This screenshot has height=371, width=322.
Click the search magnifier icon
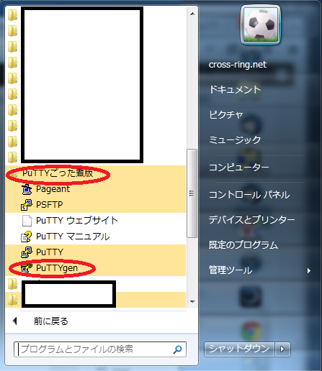[177, 349]
